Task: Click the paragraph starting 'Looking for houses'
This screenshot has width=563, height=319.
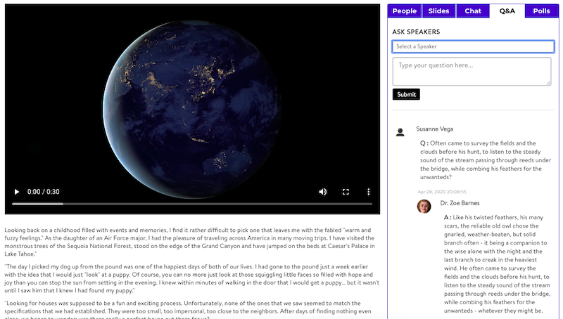Action: [188, 310]
